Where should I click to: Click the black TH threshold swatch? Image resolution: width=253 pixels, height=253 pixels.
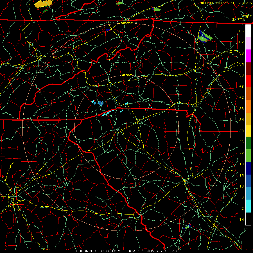[248, 219]
